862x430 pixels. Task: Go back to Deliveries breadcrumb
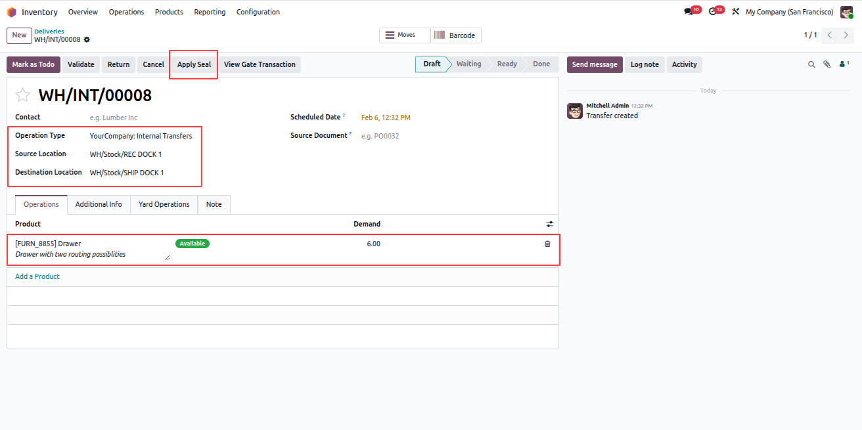49,31
